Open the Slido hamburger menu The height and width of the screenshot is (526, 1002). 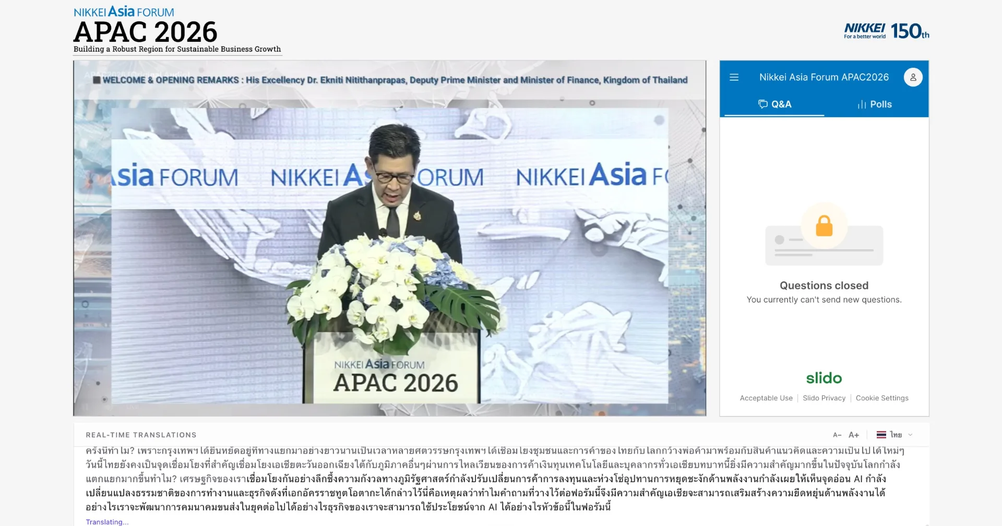734,77
